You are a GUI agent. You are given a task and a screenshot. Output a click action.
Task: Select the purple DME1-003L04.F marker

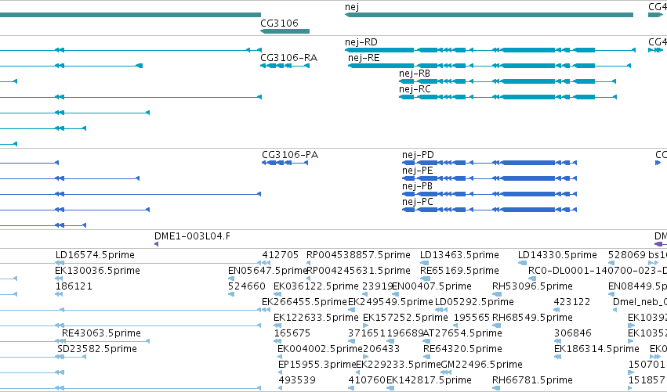click(156, 244)
